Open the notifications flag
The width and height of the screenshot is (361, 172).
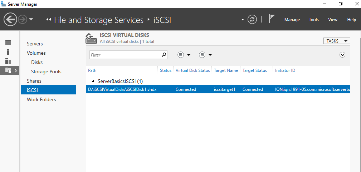(272, 19)
